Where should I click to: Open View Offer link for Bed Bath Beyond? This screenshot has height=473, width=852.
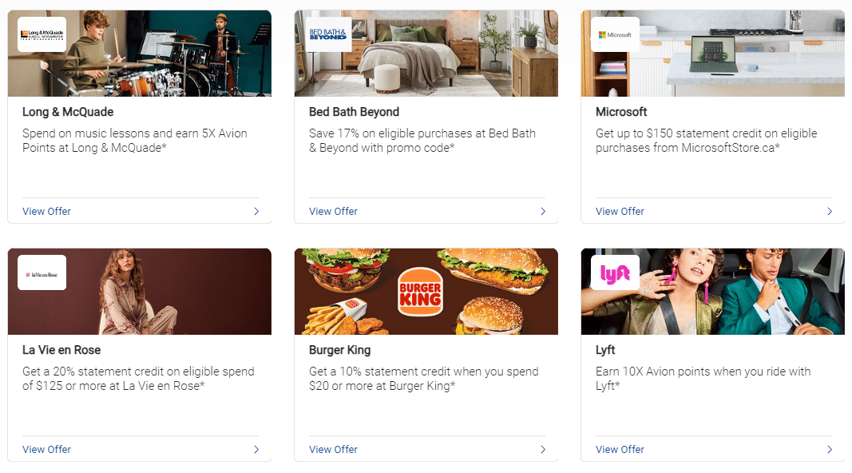333,212
